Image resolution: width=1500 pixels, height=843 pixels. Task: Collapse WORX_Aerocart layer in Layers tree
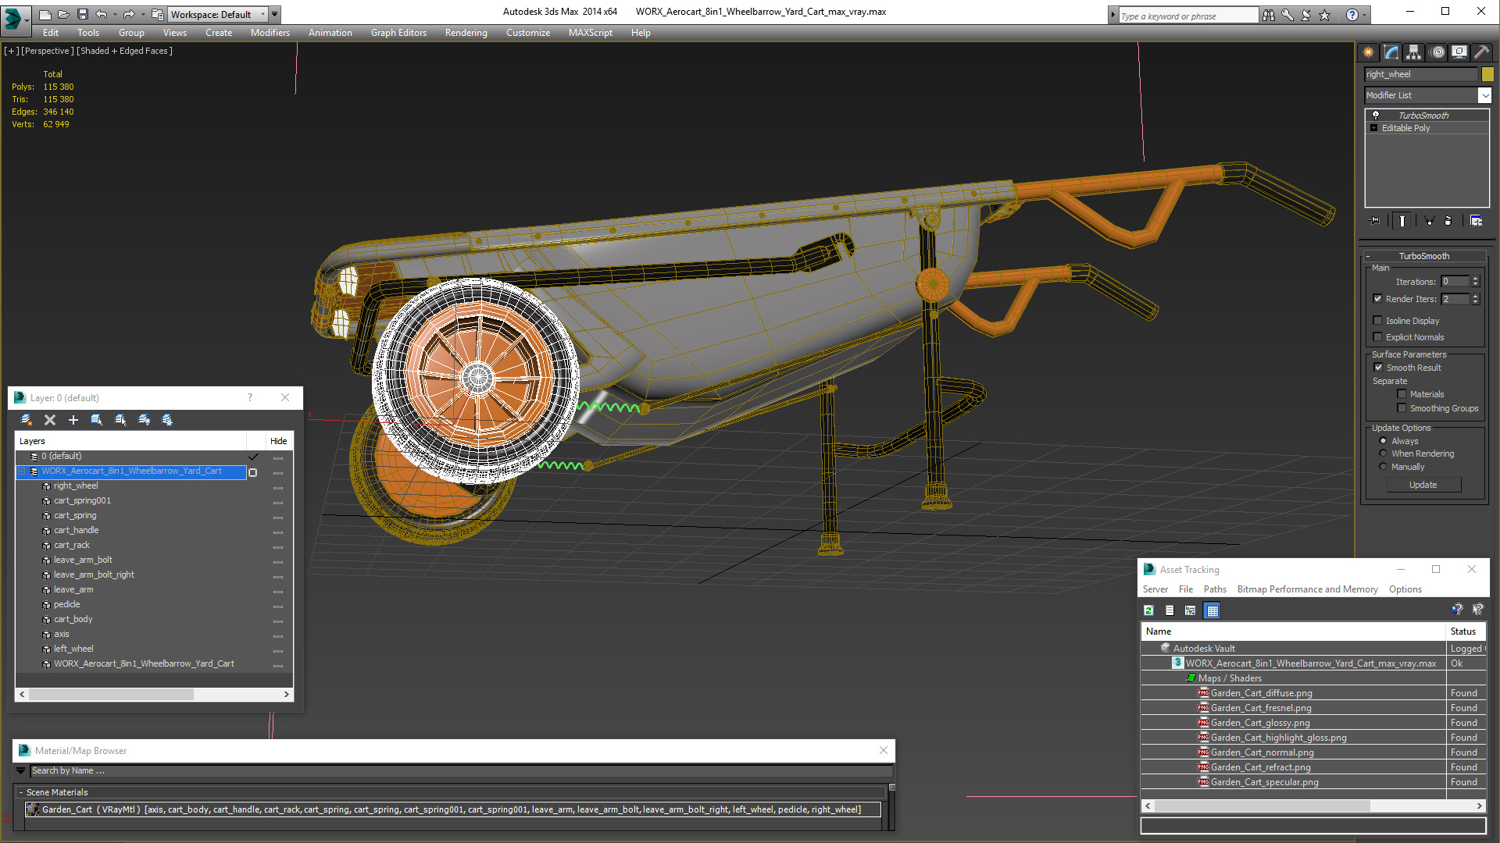pos(22,471)
